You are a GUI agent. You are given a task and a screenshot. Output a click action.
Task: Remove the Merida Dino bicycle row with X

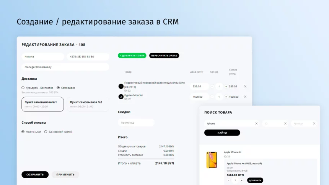[x=245, y=86]
